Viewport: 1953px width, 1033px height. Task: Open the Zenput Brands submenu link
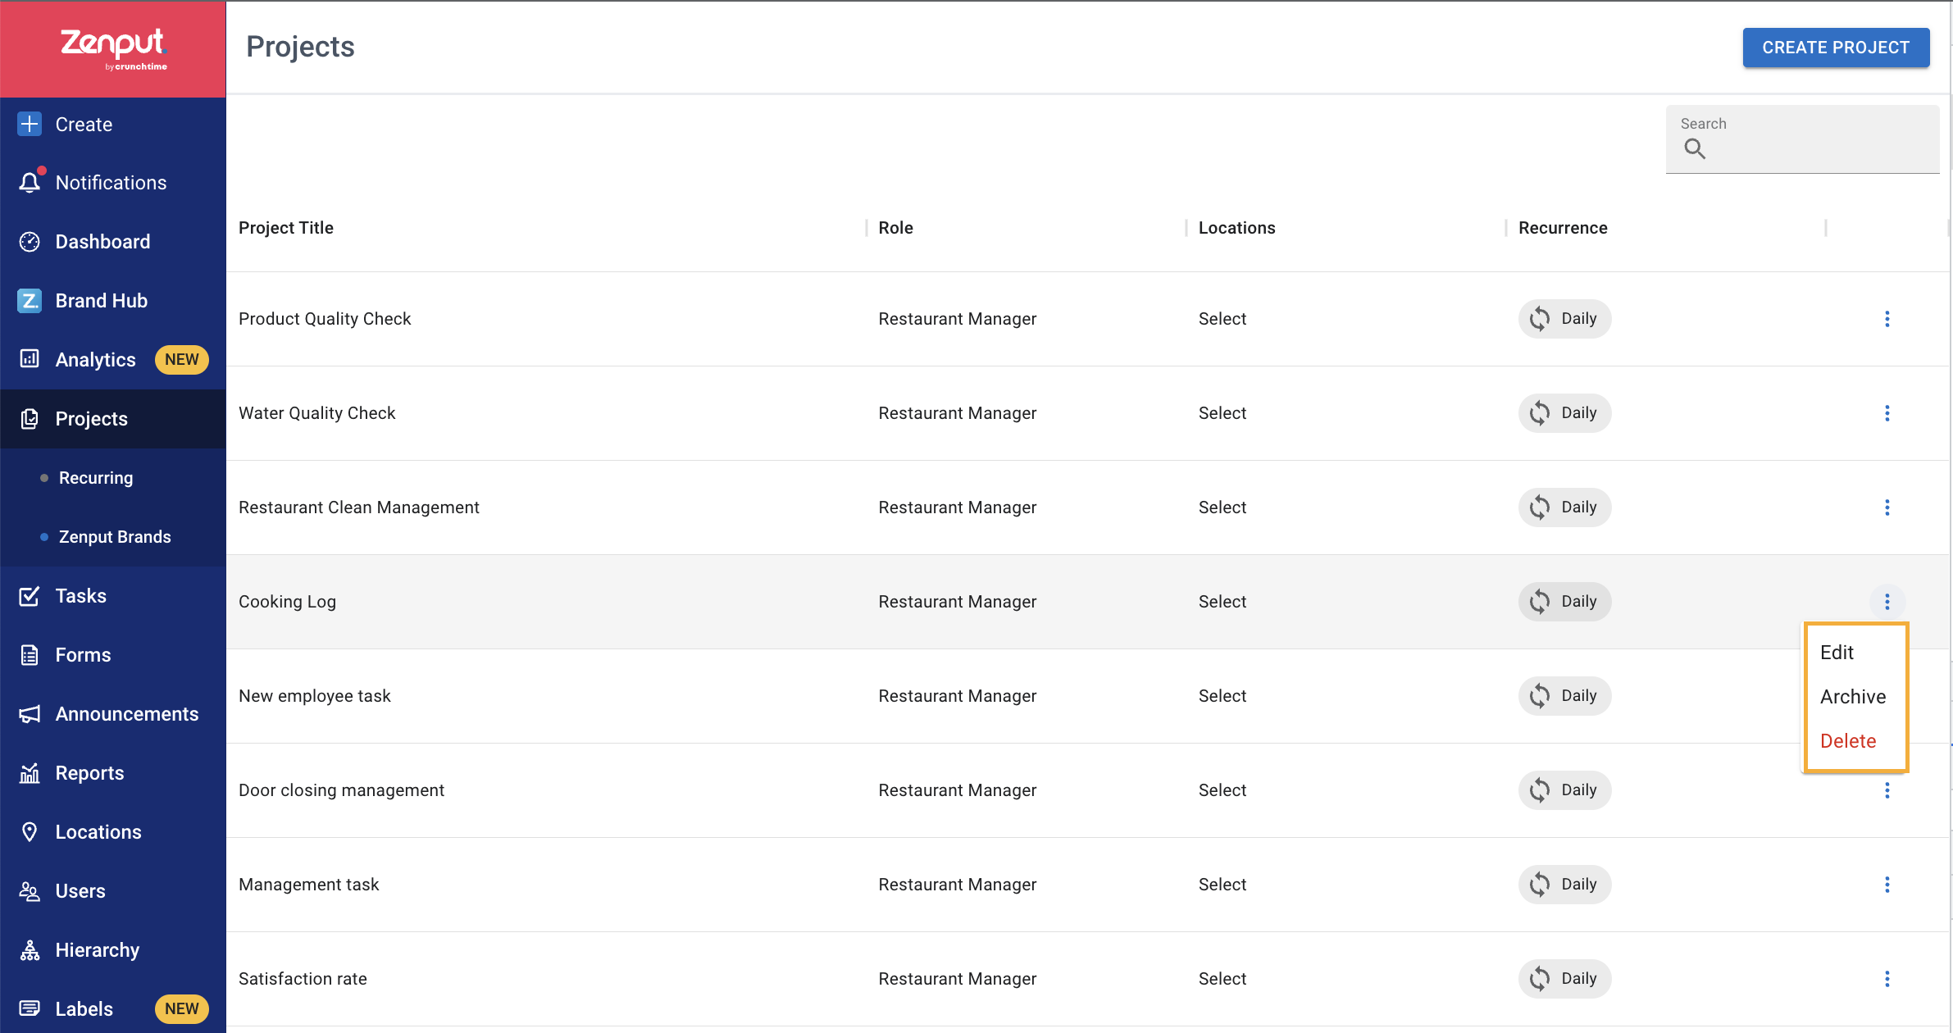[x=115, y=537]
